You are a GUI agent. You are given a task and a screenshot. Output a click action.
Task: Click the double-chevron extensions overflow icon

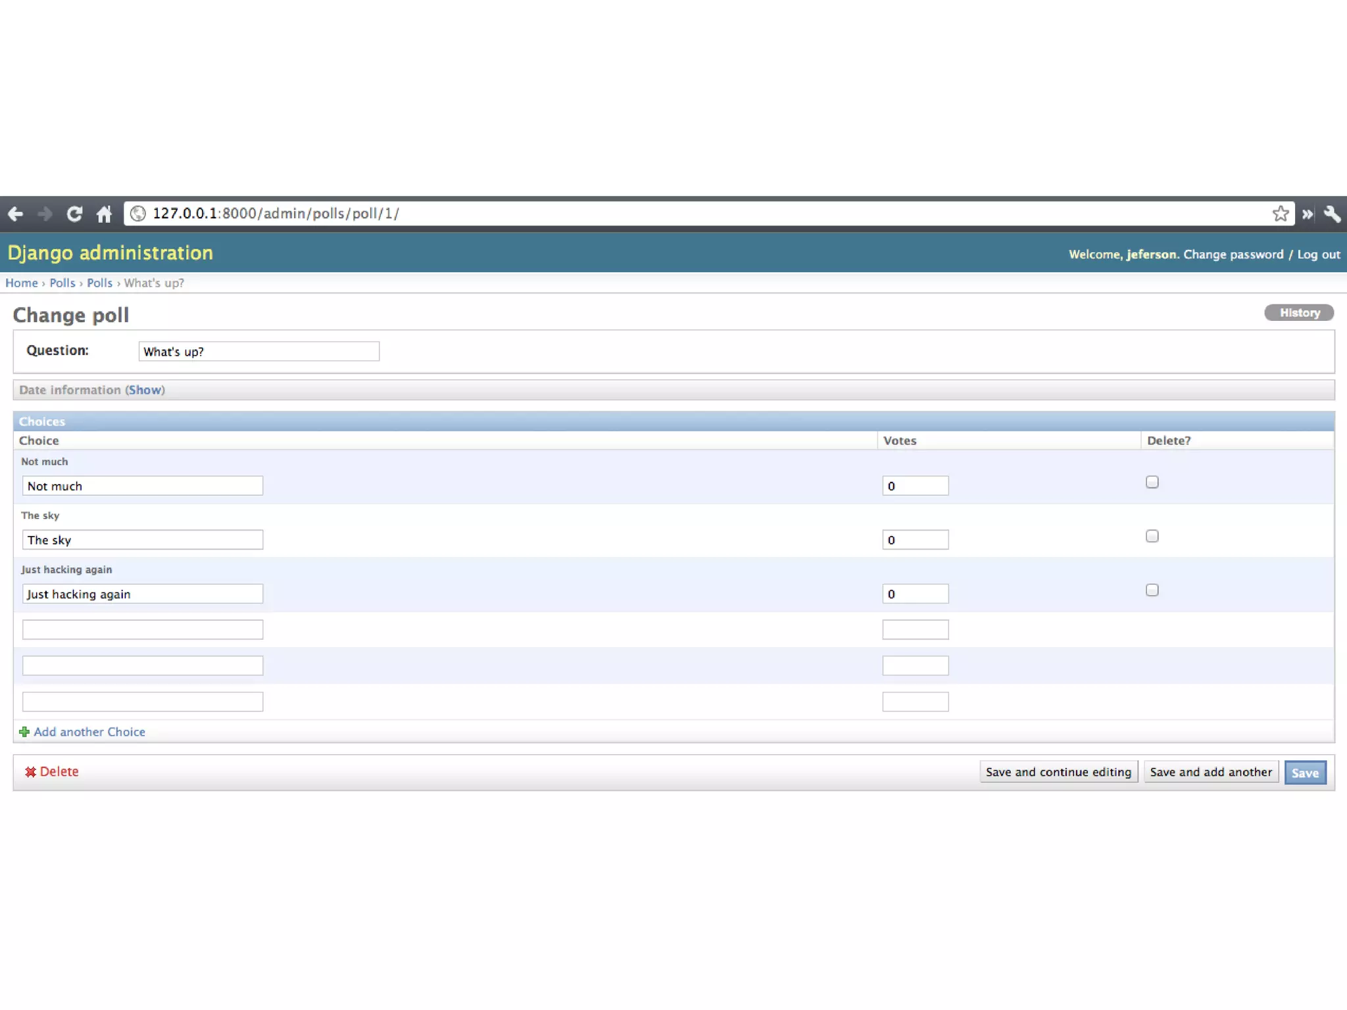(1308, 214)
